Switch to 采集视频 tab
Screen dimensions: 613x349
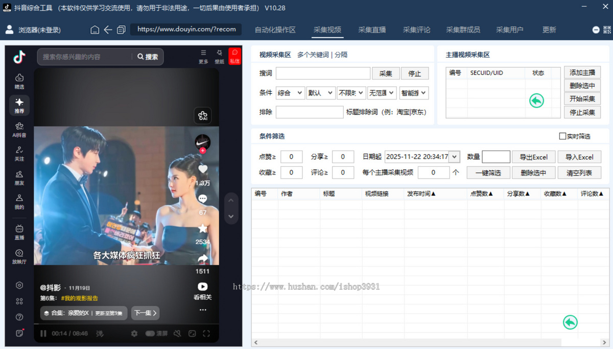coord(327,30)
